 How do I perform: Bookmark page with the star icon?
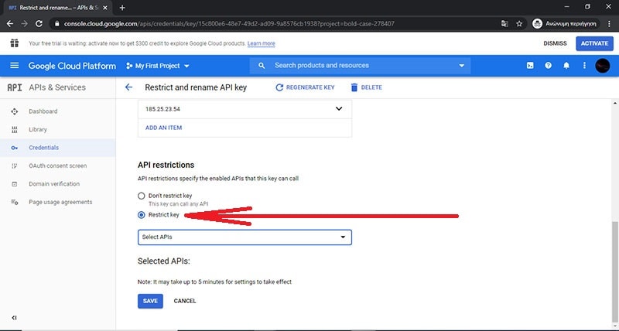click(519, 24)
